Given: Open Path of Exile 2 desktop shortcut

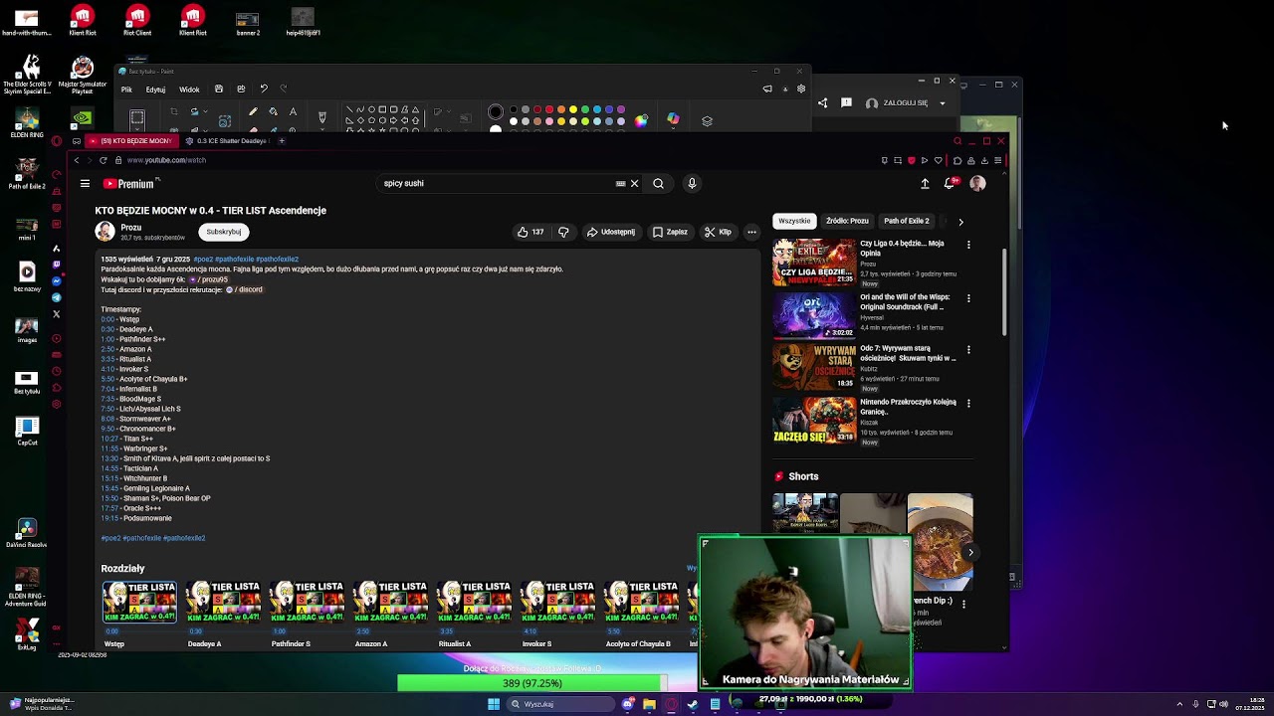Looking at the screenshot, I should 27,174.
